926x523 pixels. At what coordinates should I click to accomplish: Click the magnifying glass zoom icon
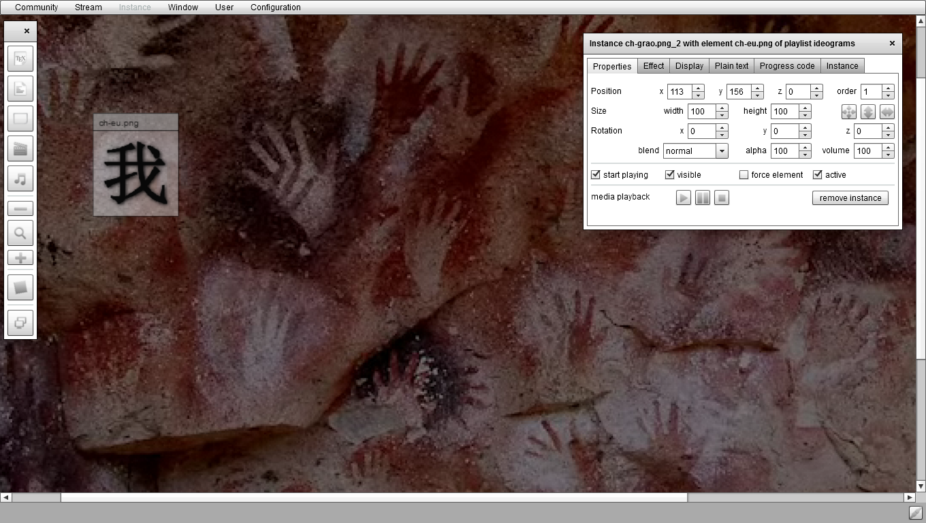pyautogui.click(x=20, y=234)
